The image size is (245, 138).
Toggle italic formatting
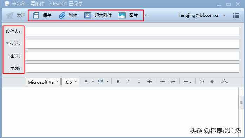[x=128, y=81]
